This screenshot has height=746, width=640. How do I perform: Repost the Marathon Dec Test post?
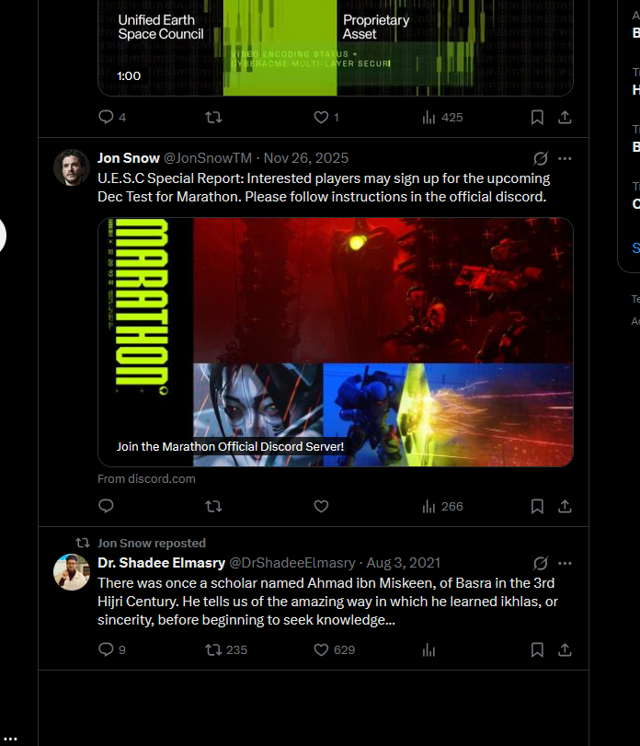213,506
